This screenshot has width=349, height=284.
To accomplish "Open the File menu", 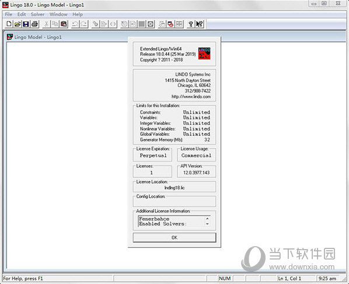I will (x=8, y=14).
